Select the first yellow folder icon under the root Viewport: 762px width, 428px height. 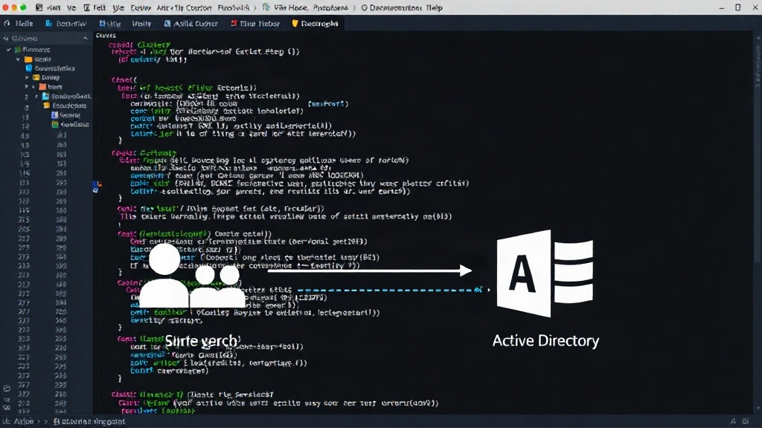click(28, 59)
